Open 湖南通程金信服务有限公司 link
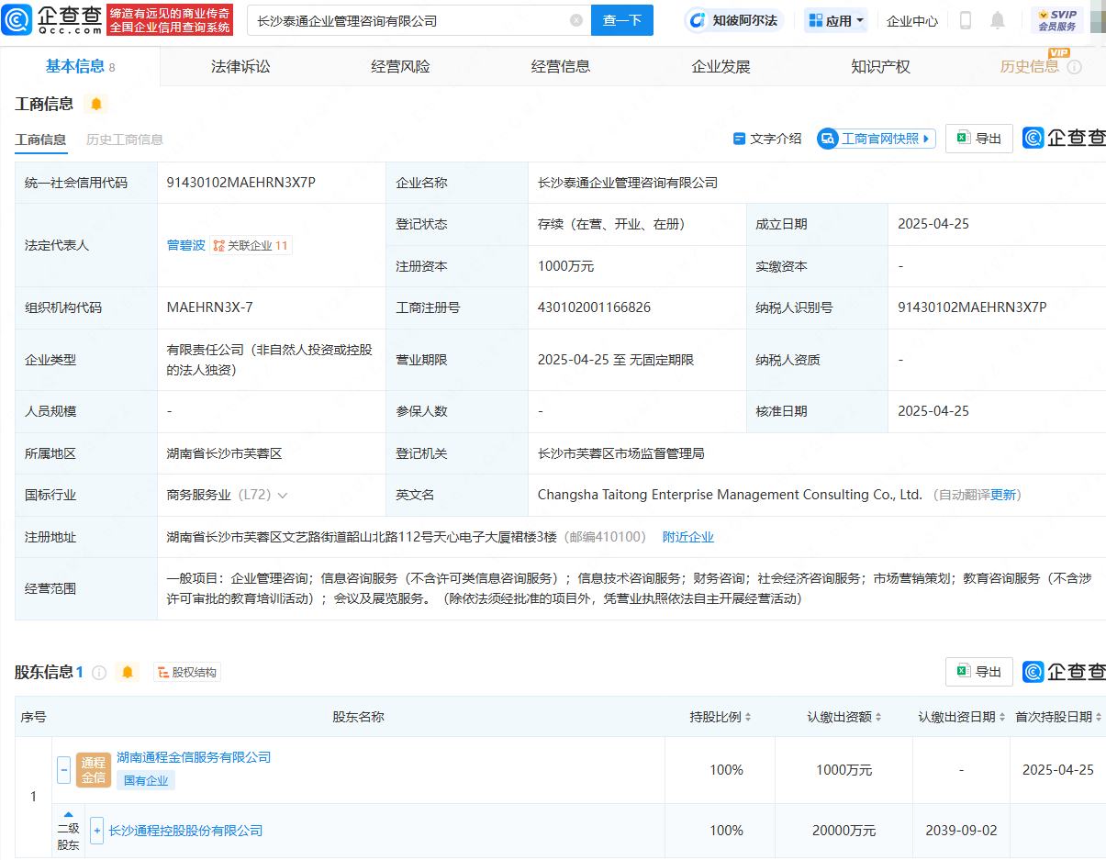The height and width of the screenshot is (860, 1106). [194, 757]
